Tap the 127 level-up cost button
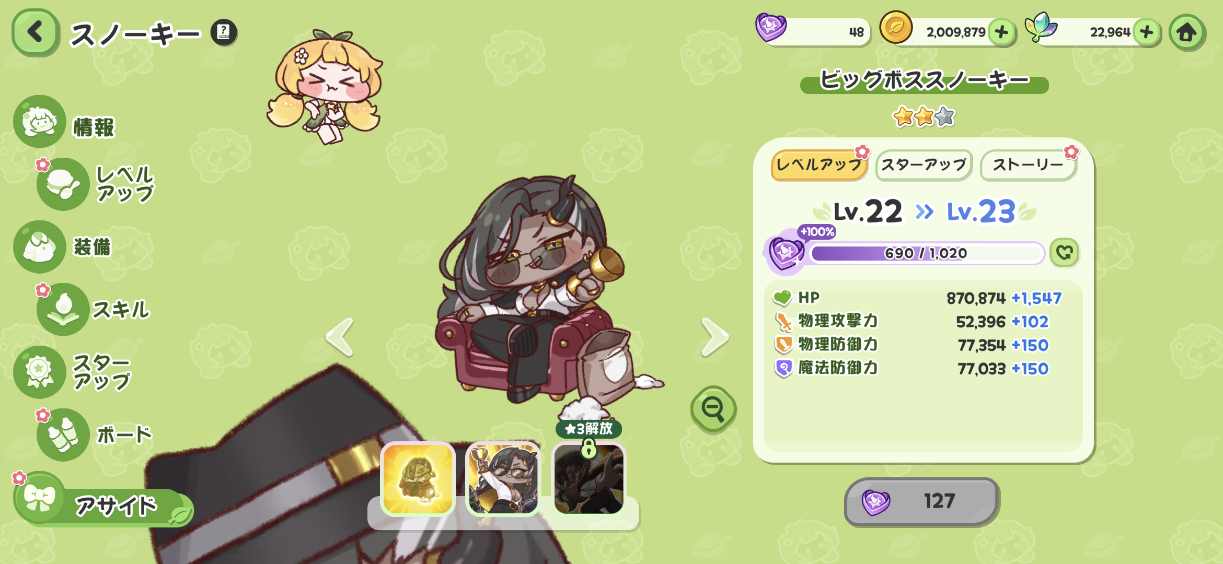 click(x=922, y=501)
